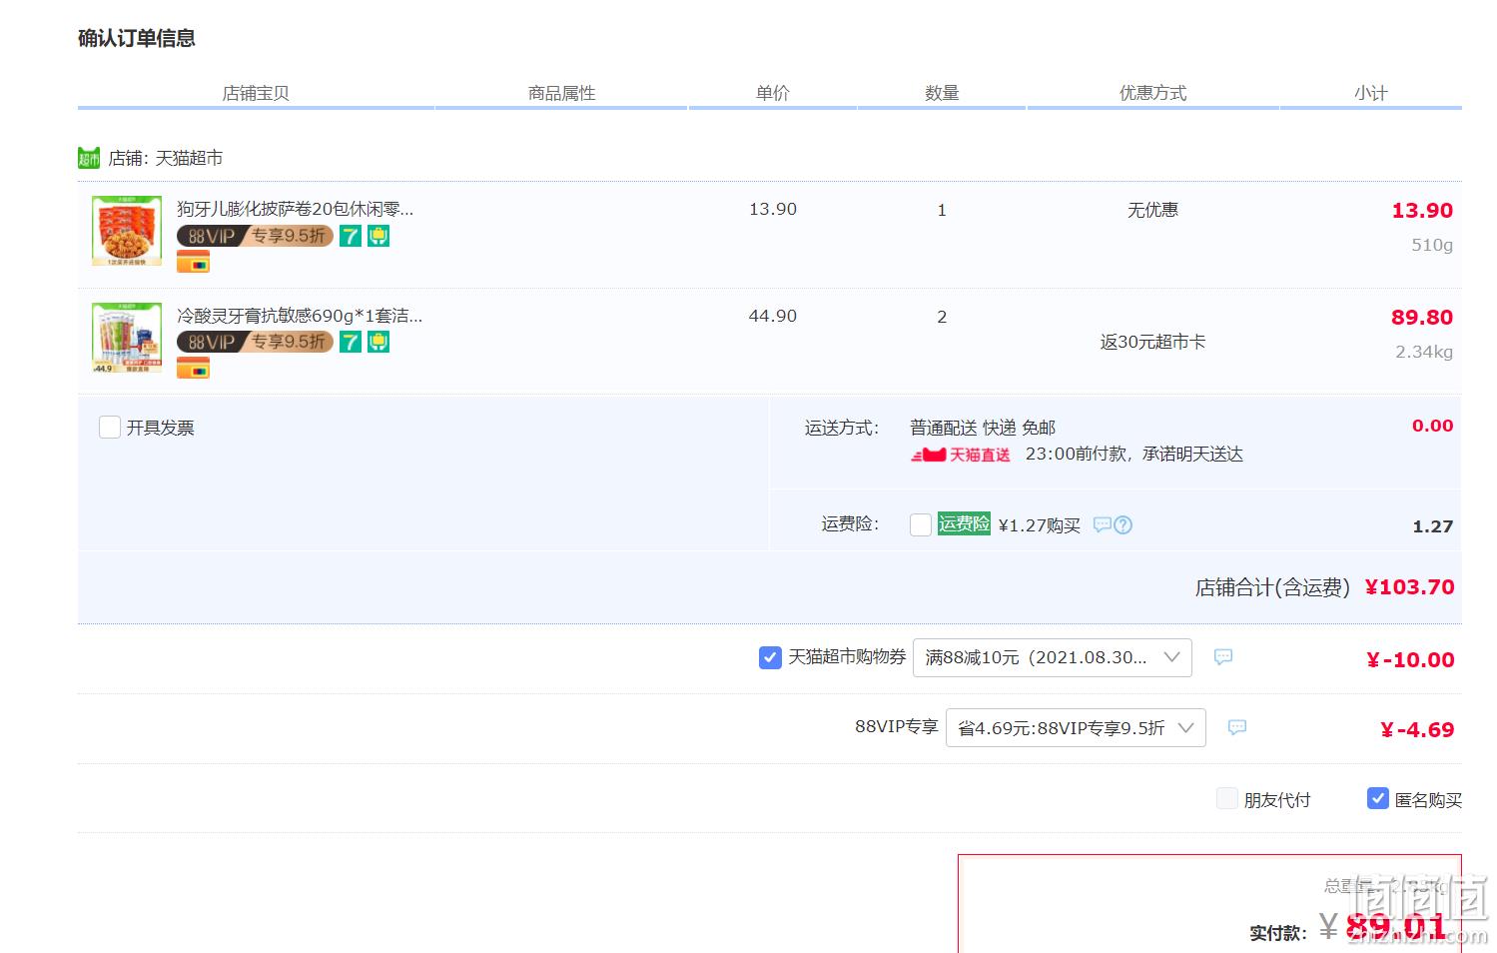Open the 狗牙儿膨化披萨卷20包 product title

(295, 209)
